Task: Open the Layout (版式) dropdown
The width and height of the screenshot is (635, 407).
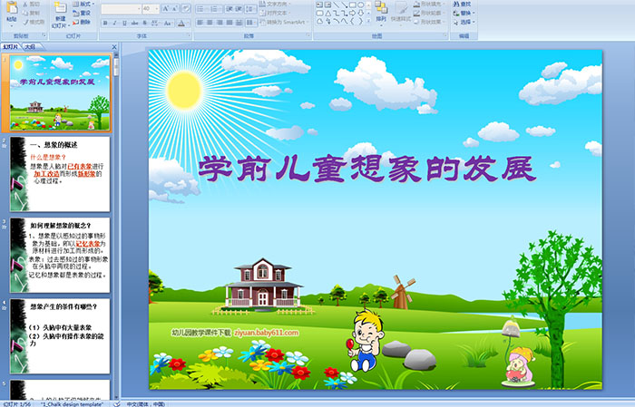Action: coord(83,4)
